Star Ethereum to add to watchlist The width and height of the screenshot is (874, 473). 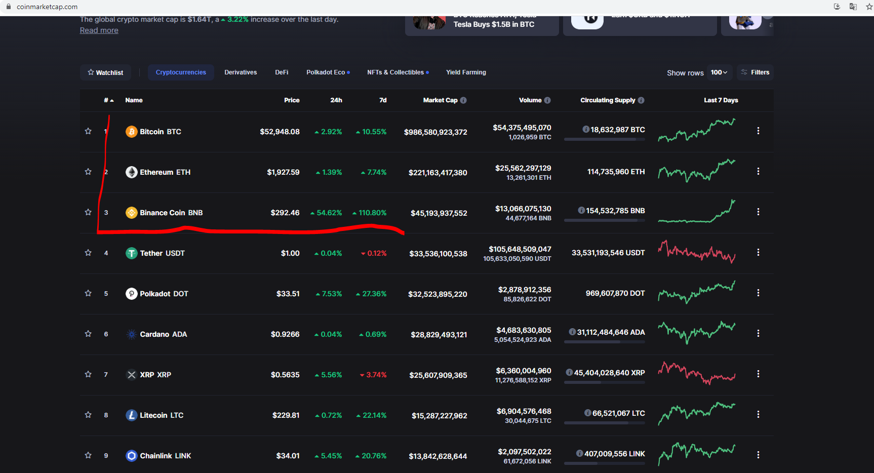point(88,172)
